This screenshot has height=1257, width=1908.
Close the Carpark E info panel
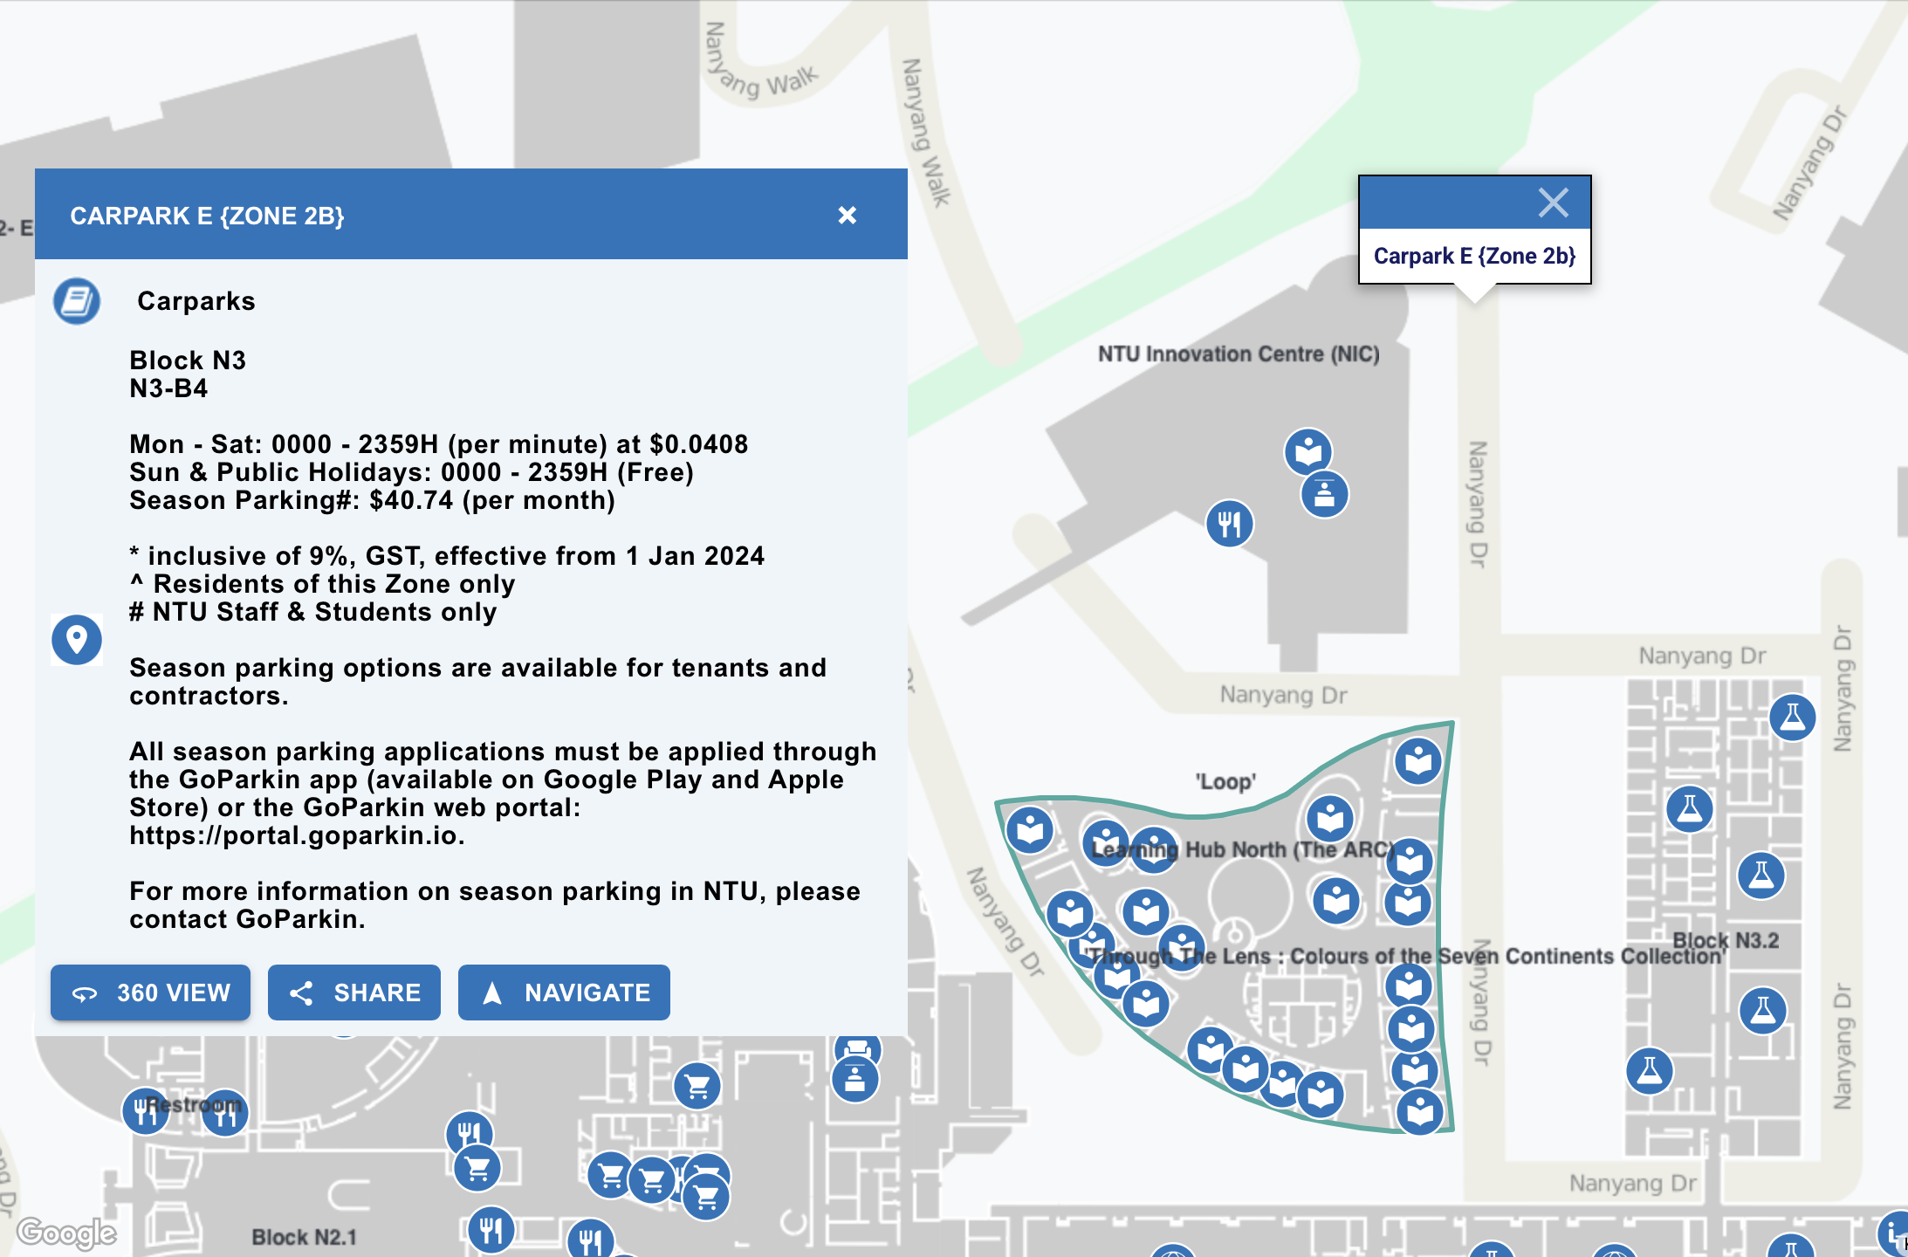click(847, 215)
